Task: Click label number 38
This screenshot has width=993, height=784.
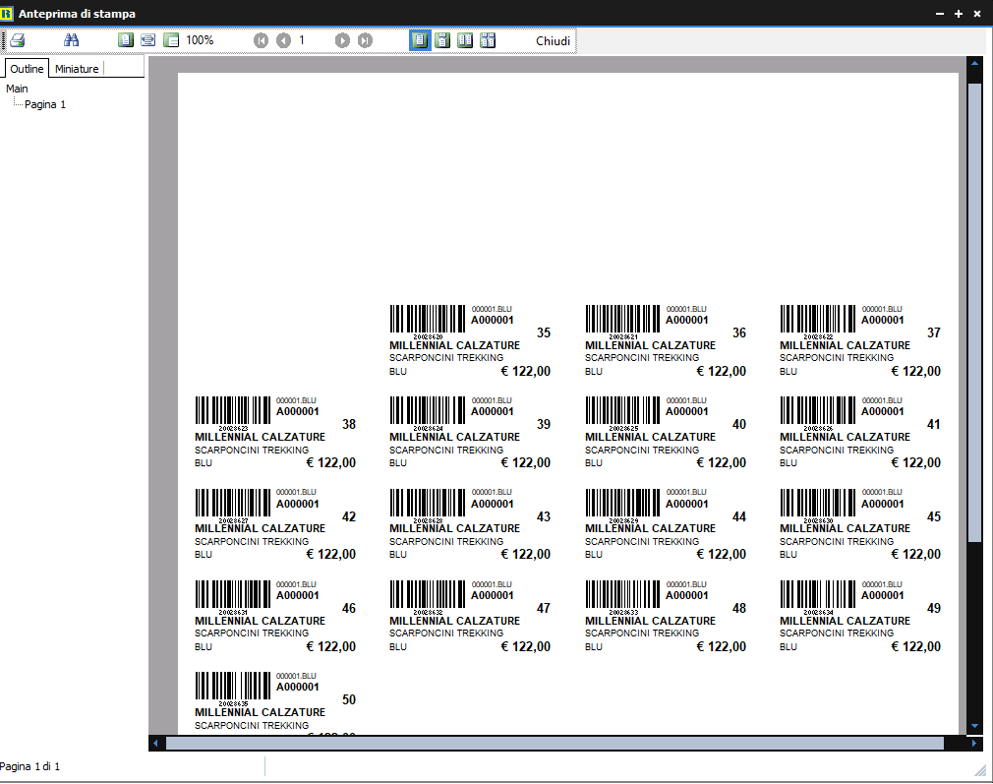Action: coord(349,424)
